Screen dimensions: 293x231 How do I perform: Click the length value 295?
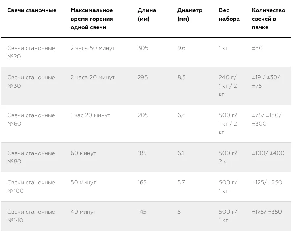143,78
